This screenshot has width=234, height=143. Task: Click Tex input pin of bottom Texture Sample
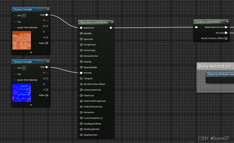15,74
